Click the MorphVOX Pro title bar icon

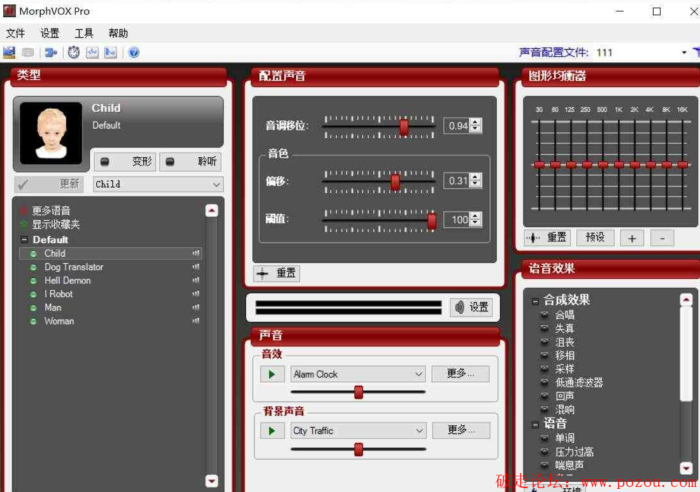[10, 11]
